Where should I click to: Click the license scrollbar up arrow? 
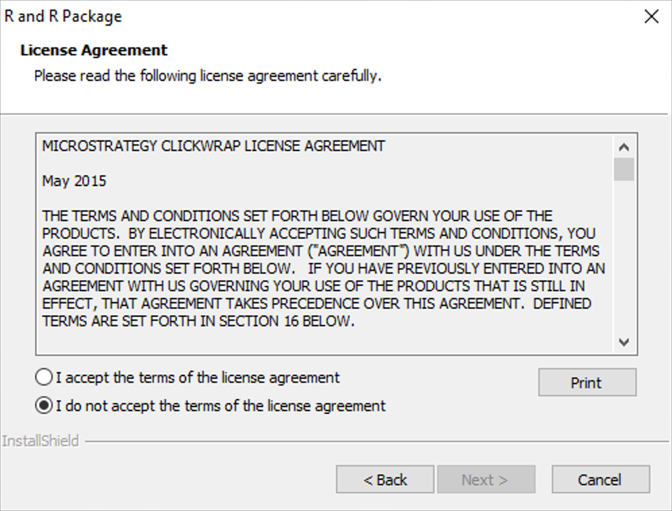(x=624, y=147)
